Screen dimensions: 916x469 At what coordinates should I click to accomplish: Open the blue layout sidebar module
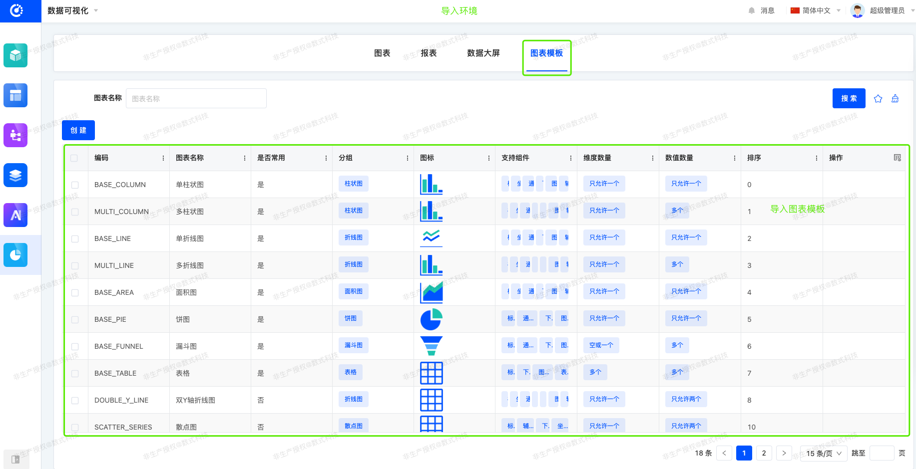(15, 95)
